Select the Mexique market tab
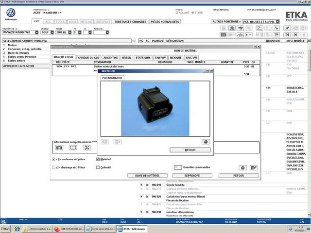Viewport: 311px width, 233px height. click(175, 58)
